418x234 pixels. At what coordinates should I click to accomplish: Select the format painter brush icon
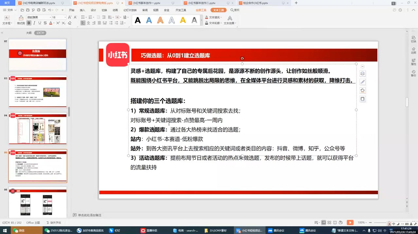[21, 17]
